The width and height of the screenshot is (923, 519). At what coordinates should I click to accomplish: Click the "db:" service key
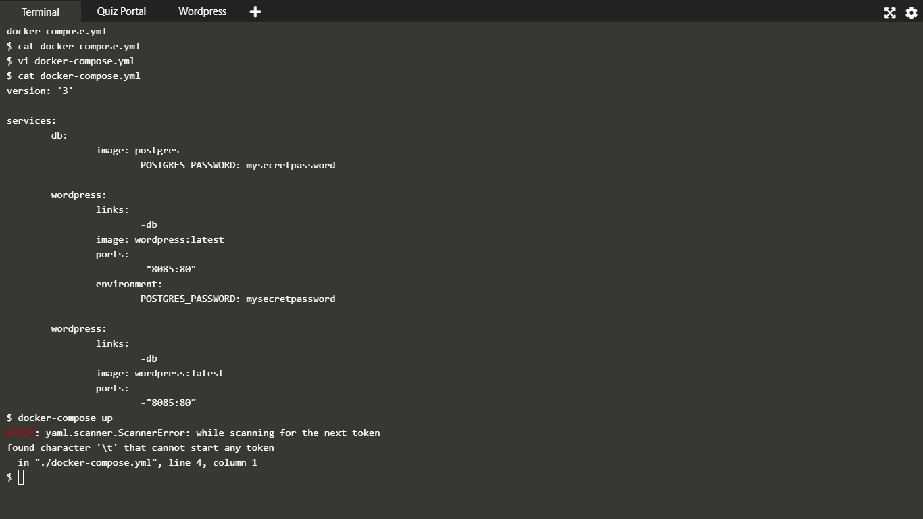[59, 135]
